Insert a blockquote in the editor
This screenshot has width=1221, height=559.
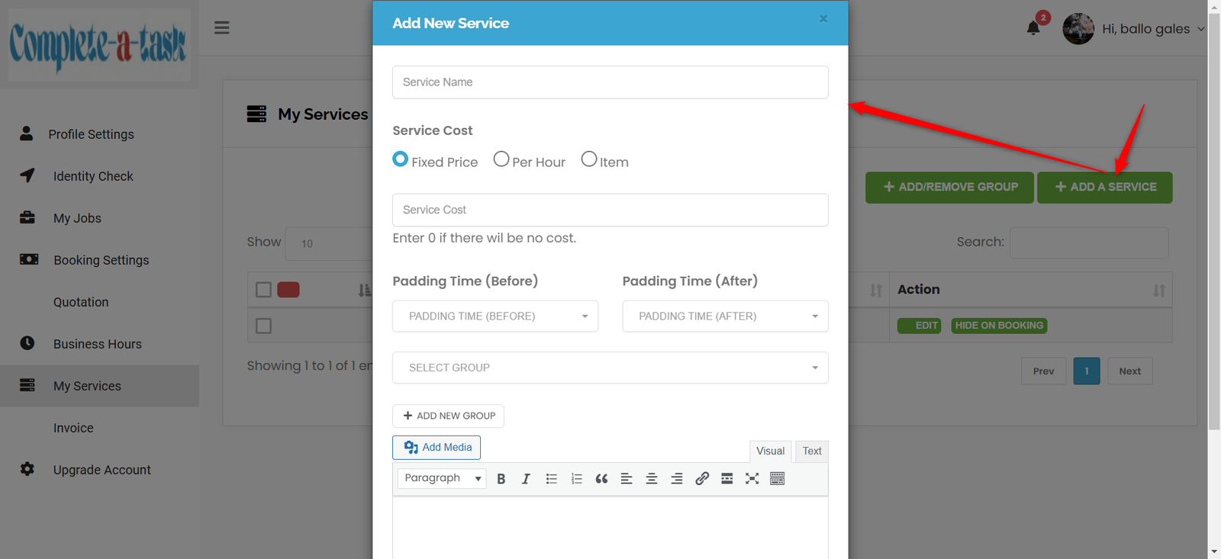point(601,478)
